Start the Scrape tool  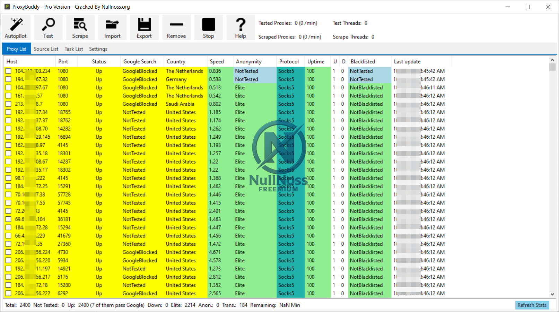pos(80,28)
